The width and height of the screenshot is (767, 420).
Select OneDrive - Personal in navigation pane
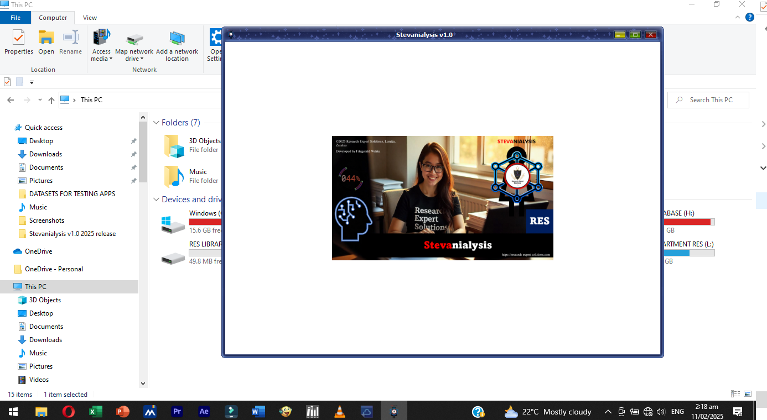click(x=54, y=269)
